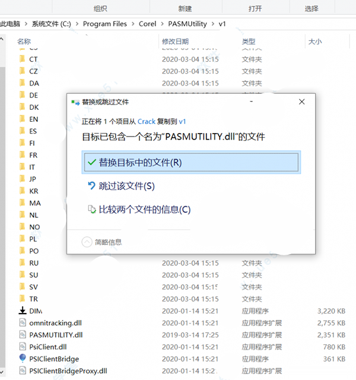
Task: Click the NO folder icon
Action: pos(22,227)
